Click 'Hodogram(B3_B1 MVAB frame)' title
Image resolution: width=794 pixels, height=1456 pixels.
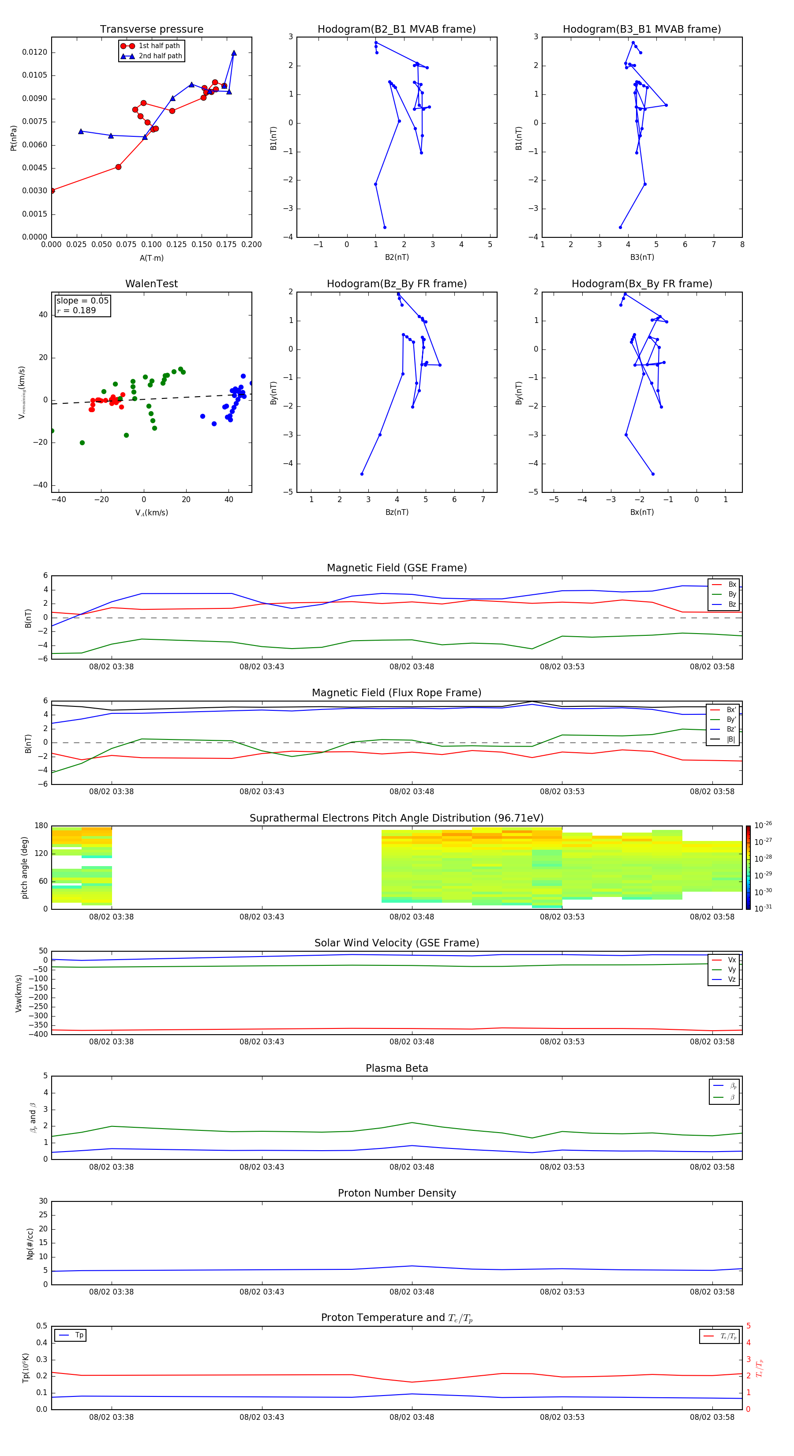pos(642,29)
